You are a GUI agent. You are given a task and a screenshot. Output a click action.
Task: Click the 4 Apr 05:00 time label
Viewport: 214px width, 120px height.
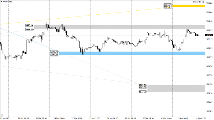coord(201,118)
